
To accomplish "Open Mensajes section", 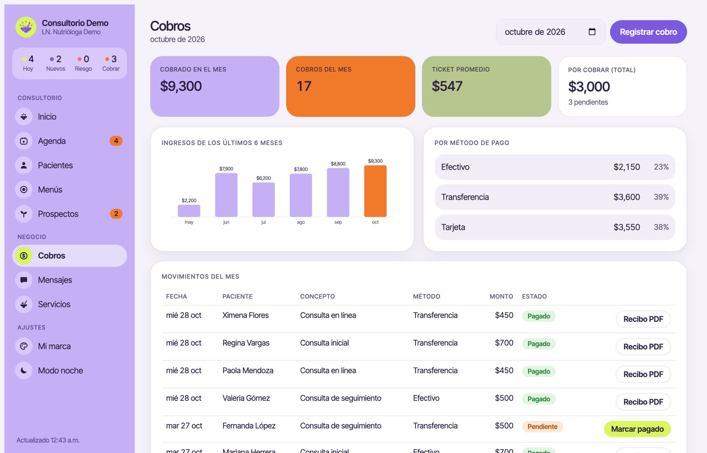I will point(69,280).
